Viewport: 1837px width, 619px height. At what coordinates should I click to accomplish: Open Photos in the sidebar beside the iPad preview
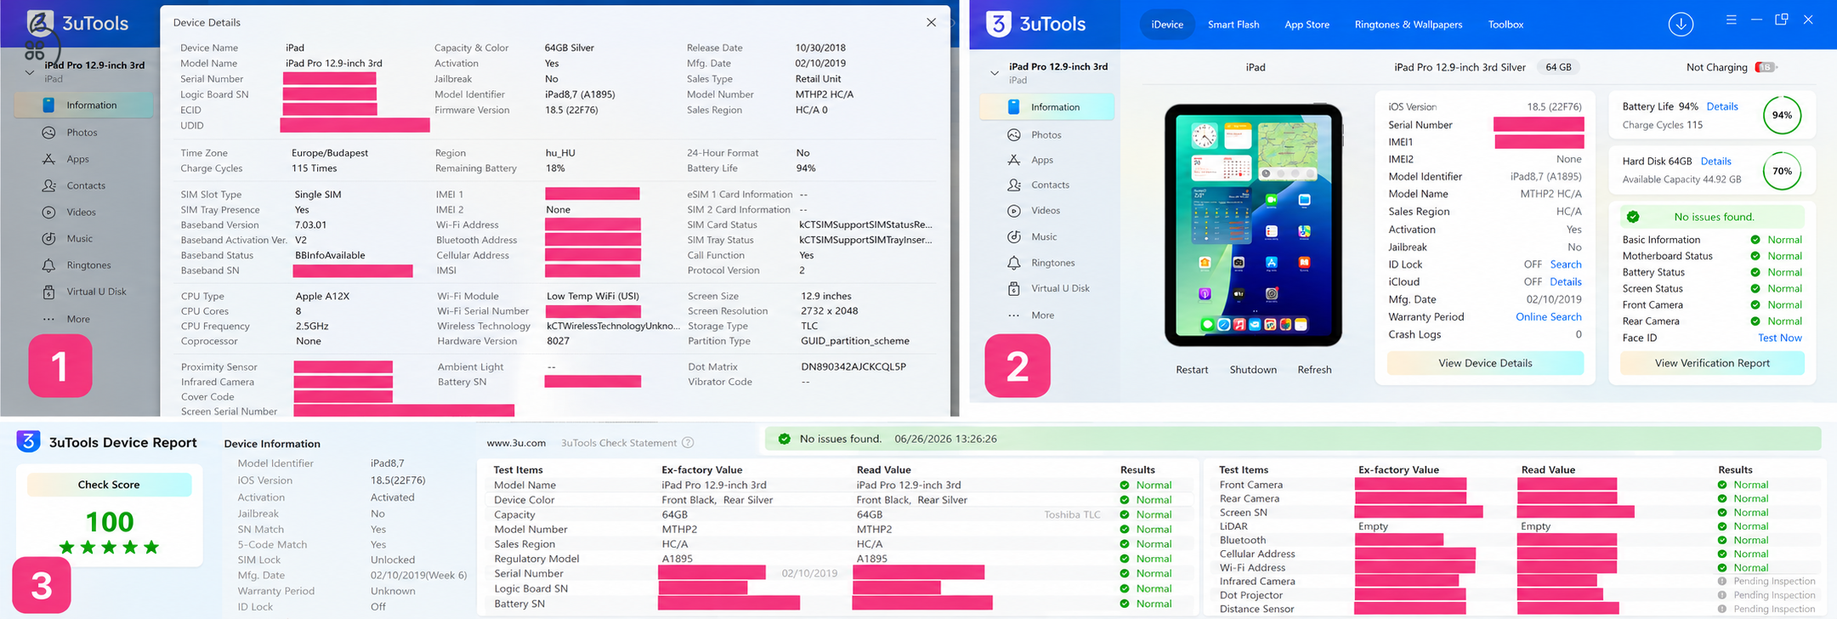pos(1046,134)
